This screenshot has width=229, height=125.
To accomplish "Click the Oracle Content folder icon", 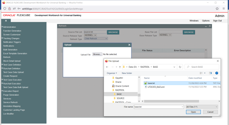I will pyautogui.click(x=113, y=86).
